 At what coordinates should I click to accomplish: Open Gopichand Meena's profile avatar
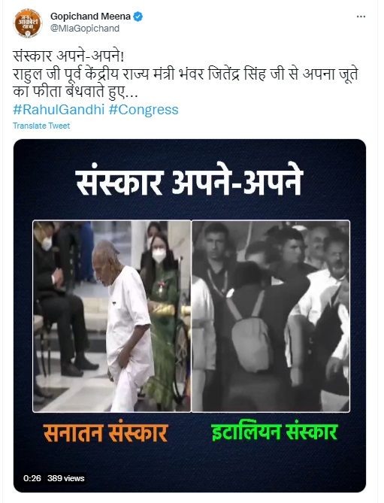(x=28, y=23)
